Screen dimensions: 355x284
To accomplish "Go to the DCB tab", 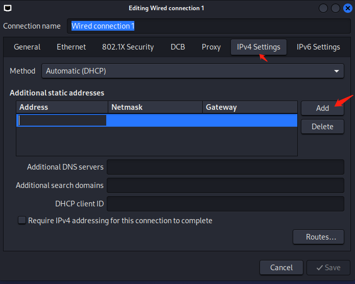I will [x=178, y=47].
